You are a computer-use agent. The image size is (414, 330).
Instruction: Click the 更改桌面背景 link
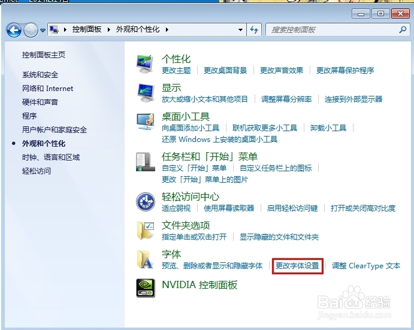point(225,70)
